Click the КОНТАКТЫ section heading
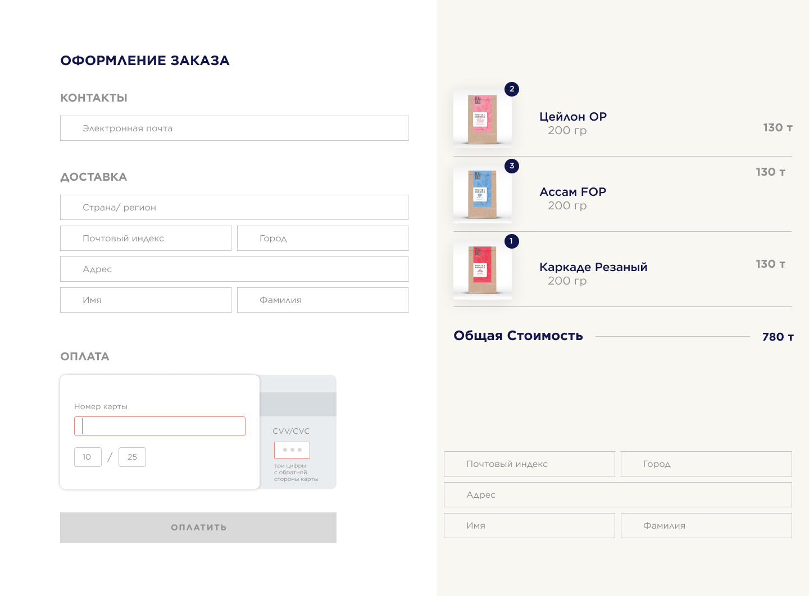The height and width of the screenshot is (596, 809). (94, 98)
